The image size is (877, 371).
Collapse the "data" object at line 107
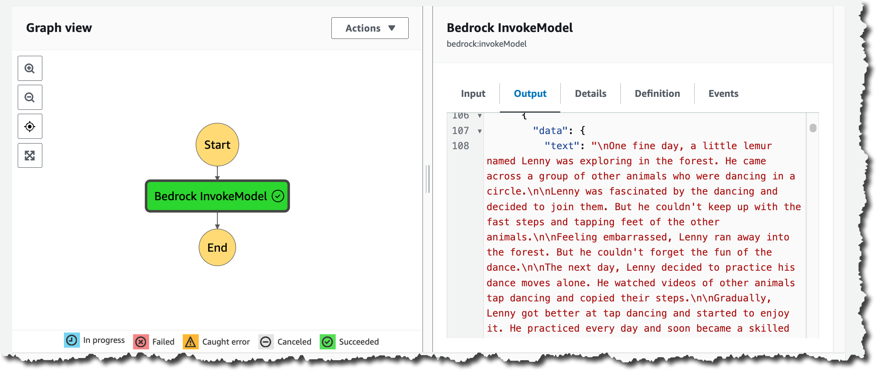(480, 131)
